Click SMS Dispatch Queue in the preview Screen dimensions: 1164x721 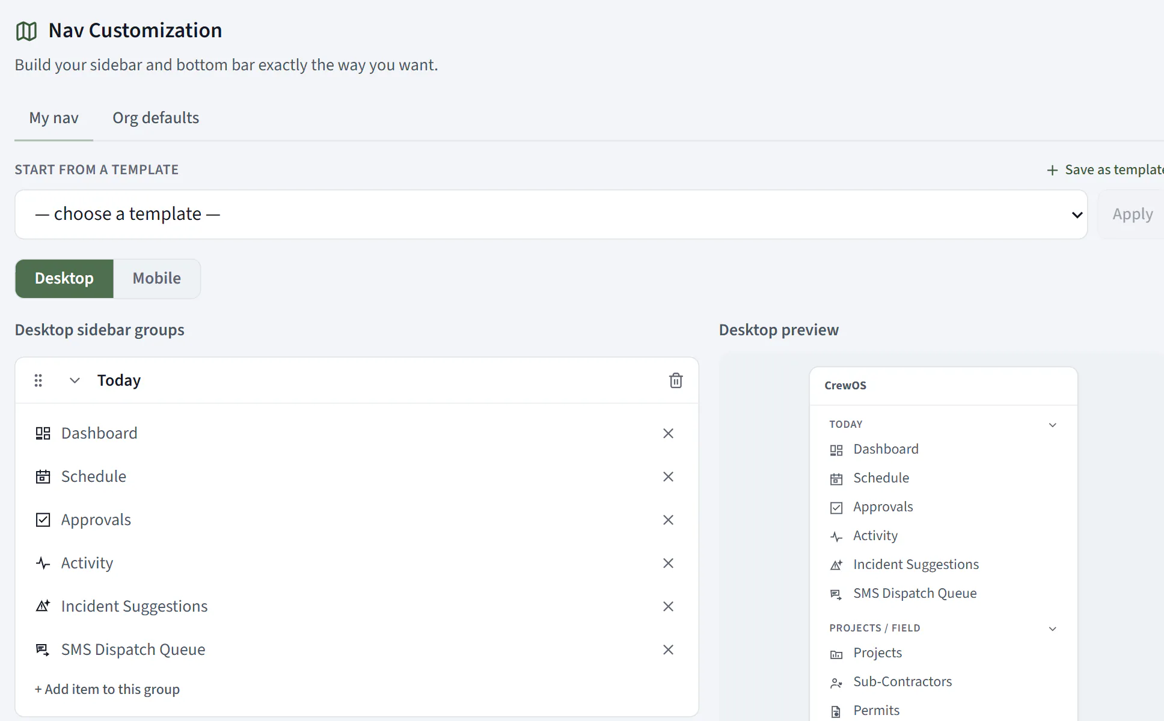(915, 594)
